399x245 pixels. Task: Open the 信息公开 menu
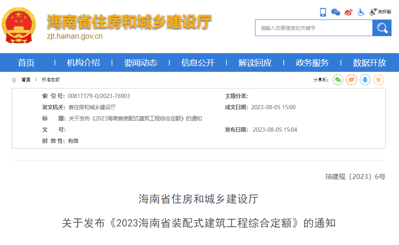pyautogui.click(x=197, y=62)
